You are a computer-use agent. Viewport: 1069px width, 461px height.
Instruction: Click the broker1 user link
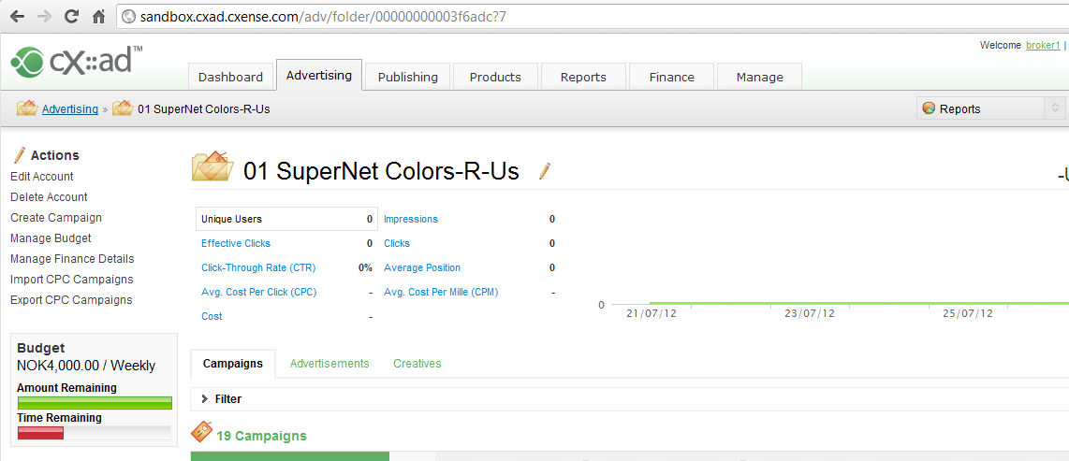[x=1043, y=45]
